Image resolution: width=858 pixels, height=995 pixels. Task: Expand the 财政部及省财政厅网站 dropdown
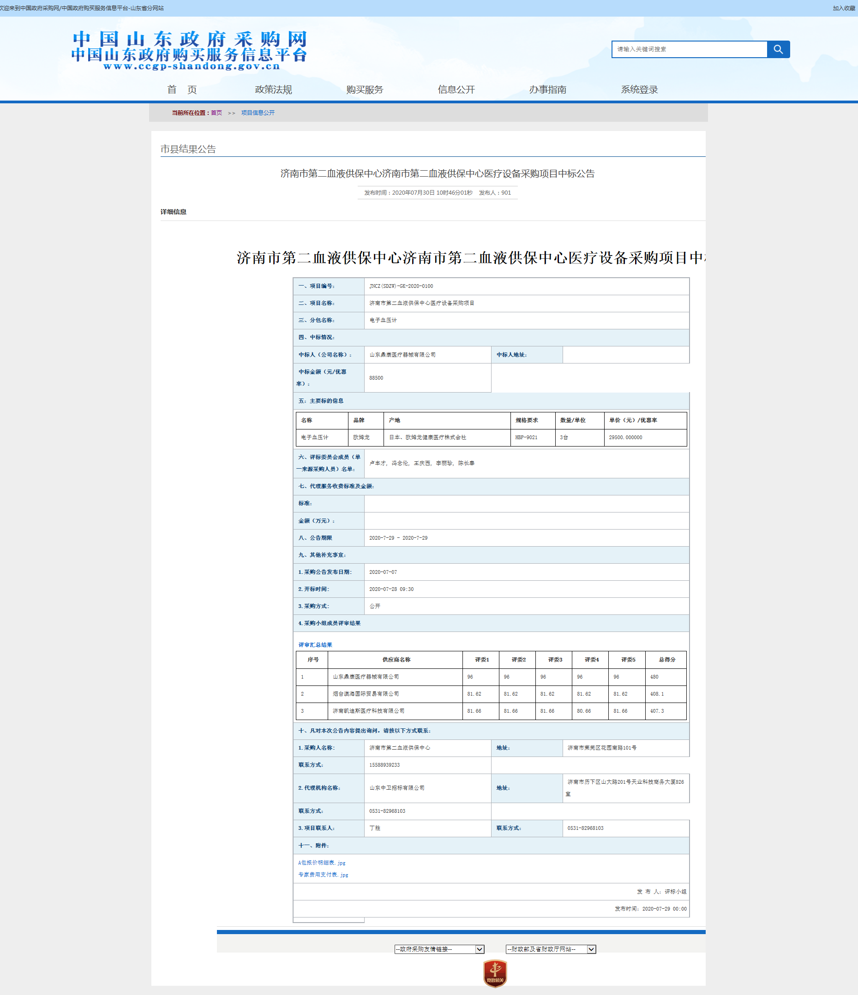[x=550, y=949]
